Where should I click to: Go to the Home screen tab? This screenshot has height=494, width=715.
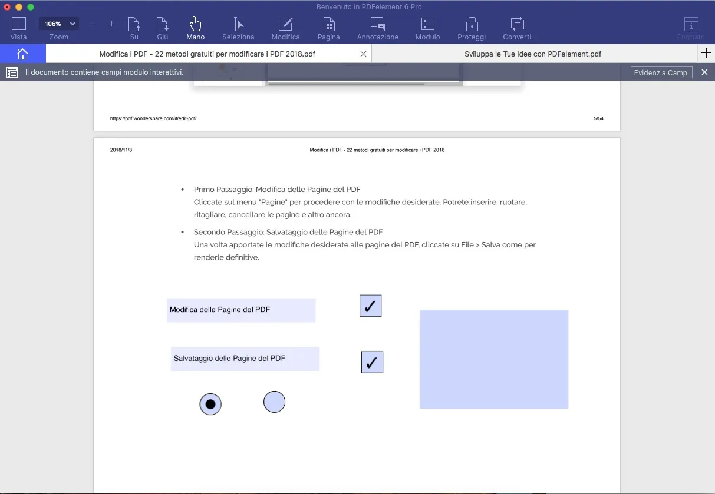(22, 54)
